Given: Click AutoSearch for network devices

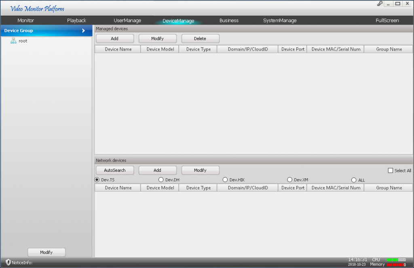Looking at the screenshot, I should pyautogui.click(x=114, y=170).
